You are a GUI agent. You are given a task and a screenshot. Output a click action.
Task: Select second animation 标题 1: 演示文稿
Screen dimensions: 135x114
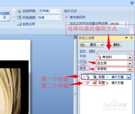coord(106,83)
